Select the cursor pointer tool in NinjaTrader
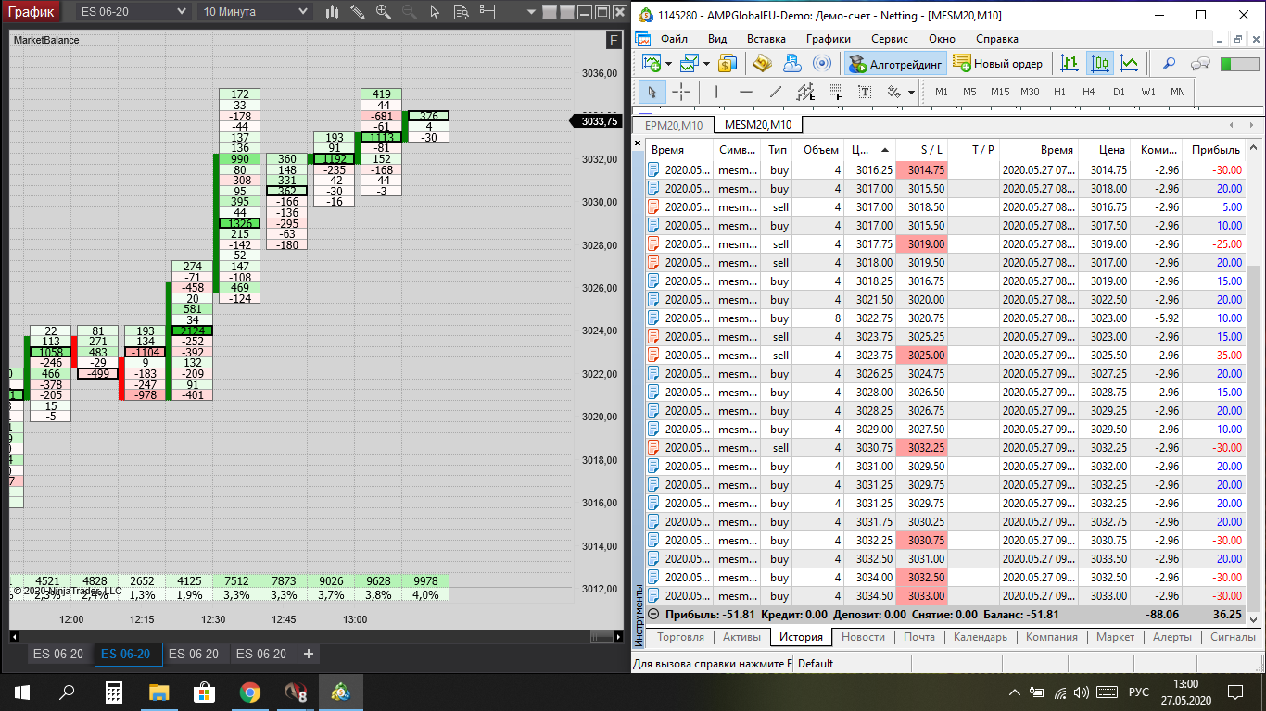This screenshot has height=711, width=1266. (434, 12)
